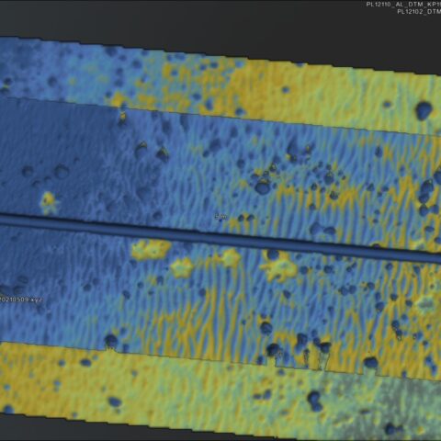This screenshot has height=441, width=441.
Task: Select the boulder on lower seam at left
Action: click(x=111, y=341)
